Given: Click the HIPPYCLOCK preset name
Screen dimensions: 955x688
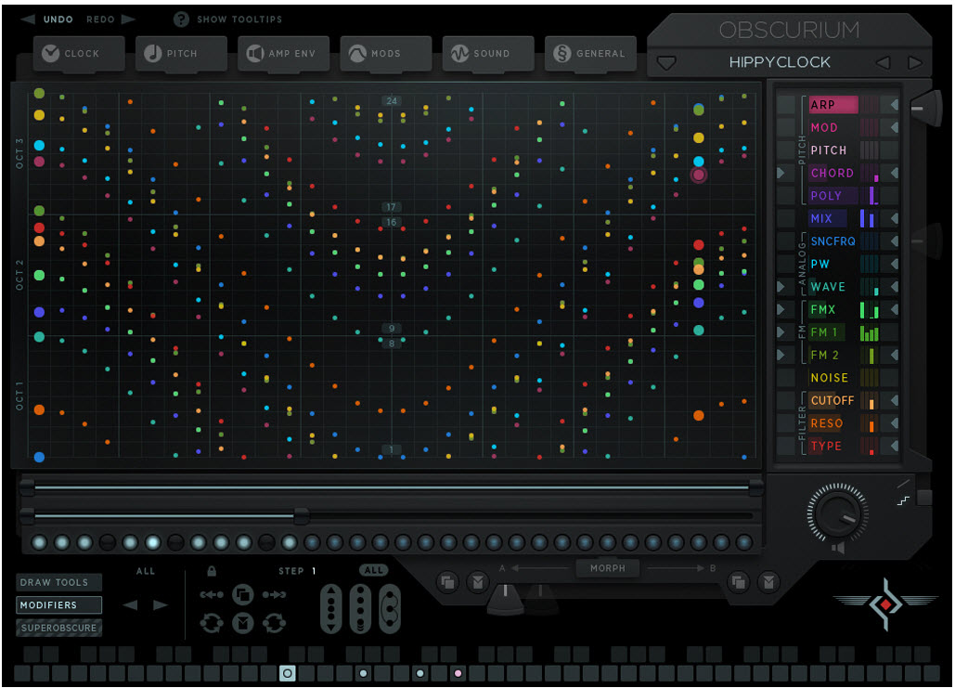Looking at the screenshot, I should coord(780,62).
